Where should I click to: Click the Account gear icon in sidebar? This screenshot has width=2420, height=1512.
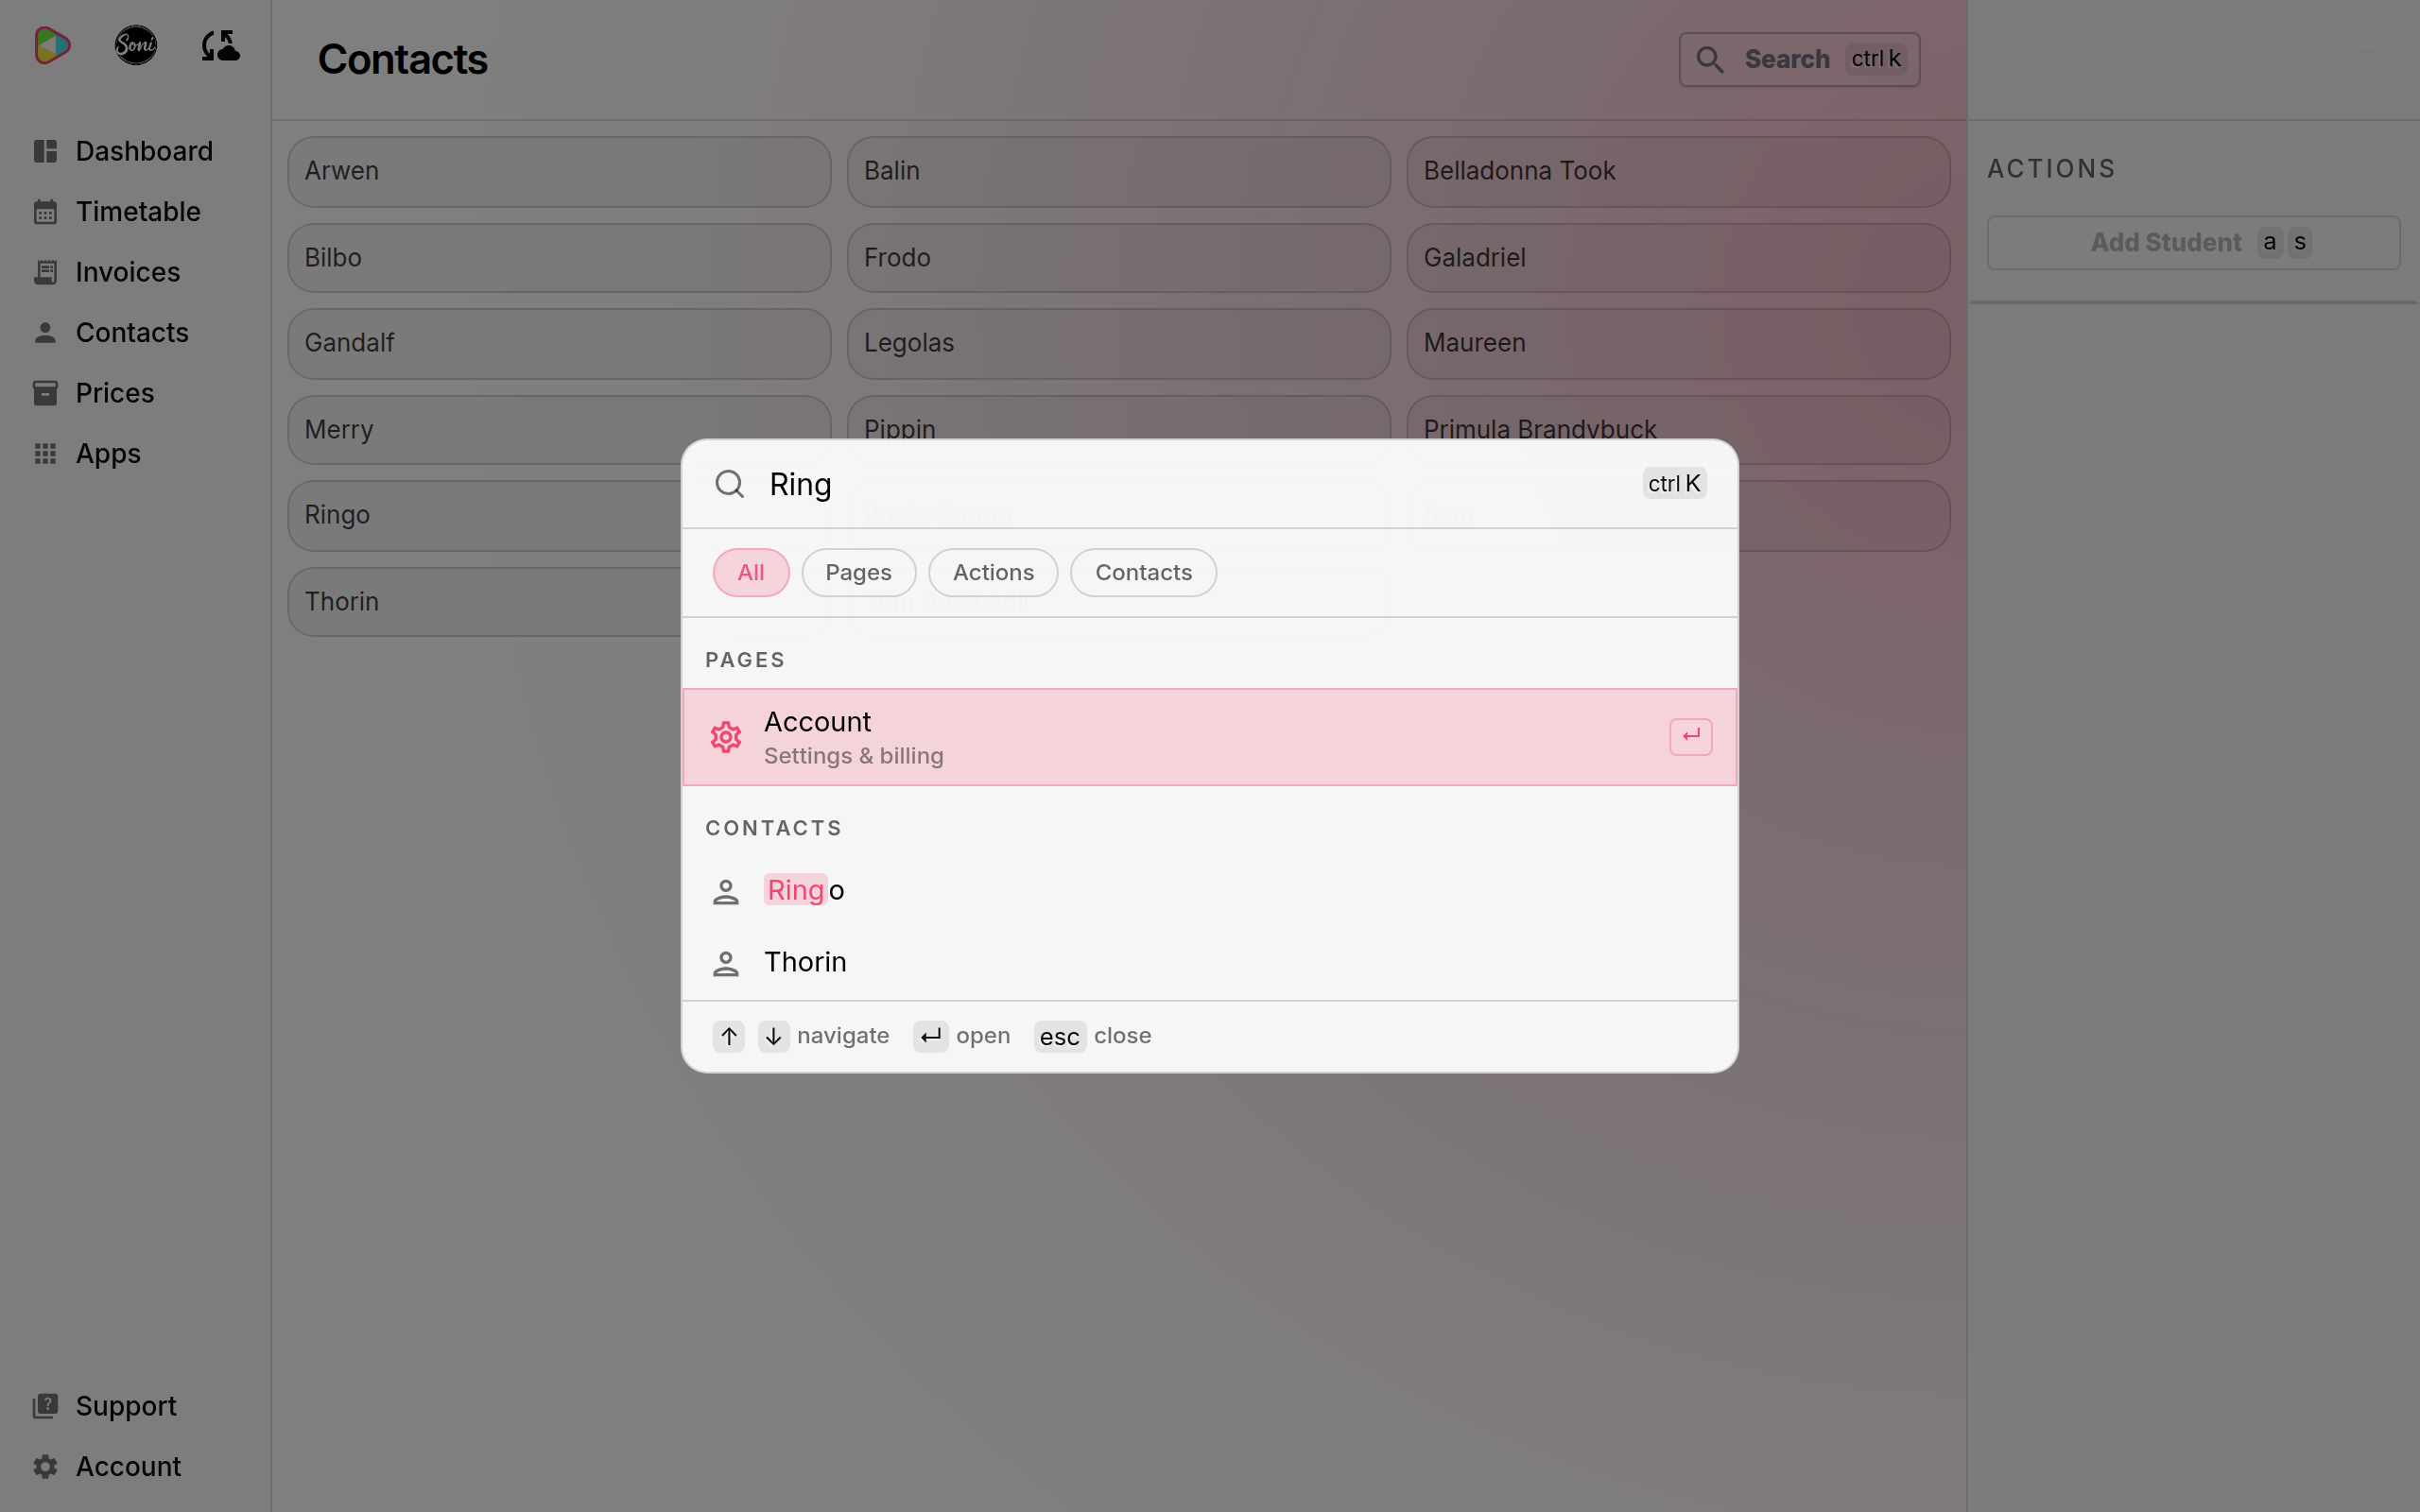click(x=45, y=1466)
